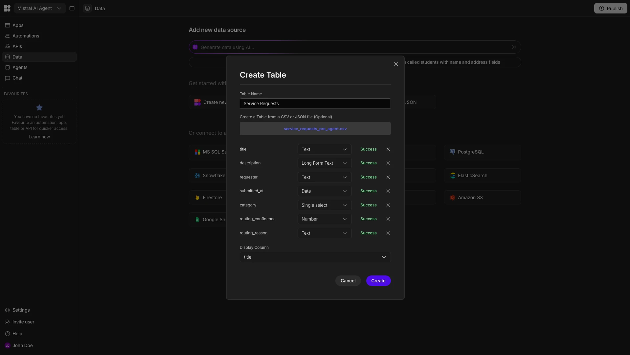
Task: Click the AI generate sparkle icon
Action: 195,47
